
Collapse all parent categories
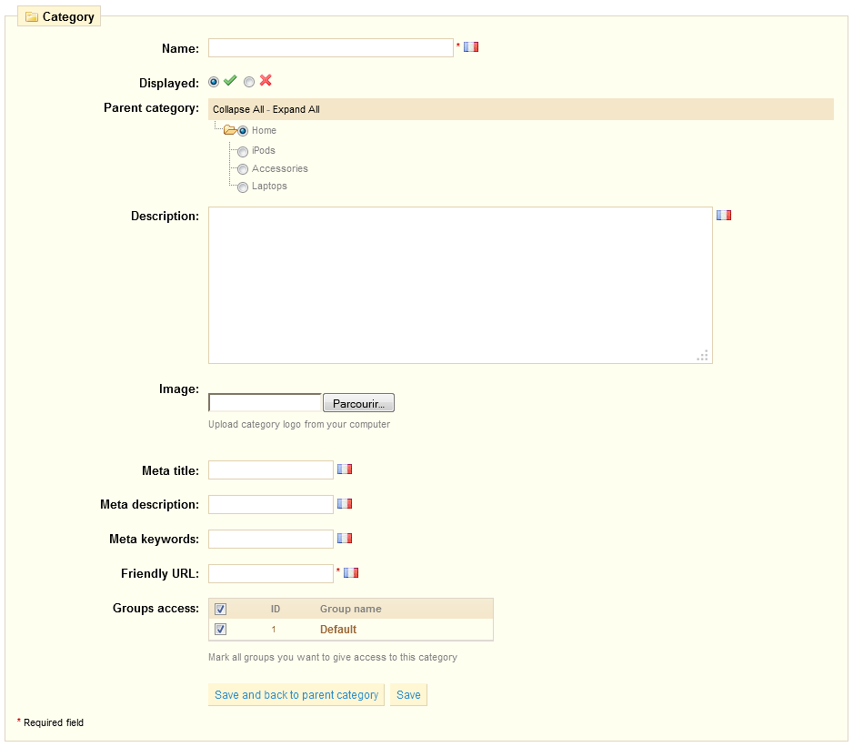pyautogui.click(x=238, y=109)
